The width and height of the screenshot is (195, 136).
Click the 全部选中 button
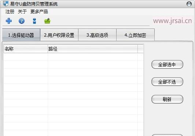[167, 65]
